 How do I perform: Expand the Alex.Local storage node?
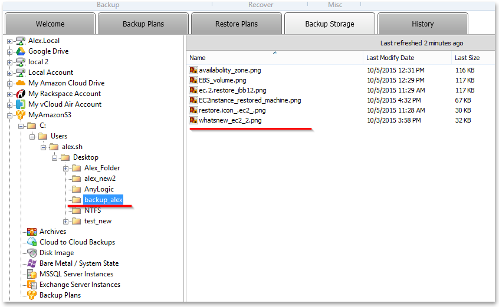[x=10, y=41]
